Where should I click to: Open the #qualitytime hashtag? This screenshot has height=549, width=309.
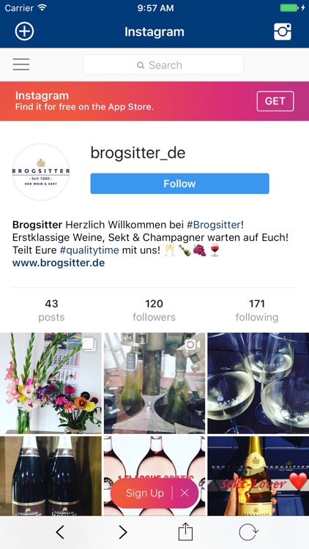(x=89, y=250)
